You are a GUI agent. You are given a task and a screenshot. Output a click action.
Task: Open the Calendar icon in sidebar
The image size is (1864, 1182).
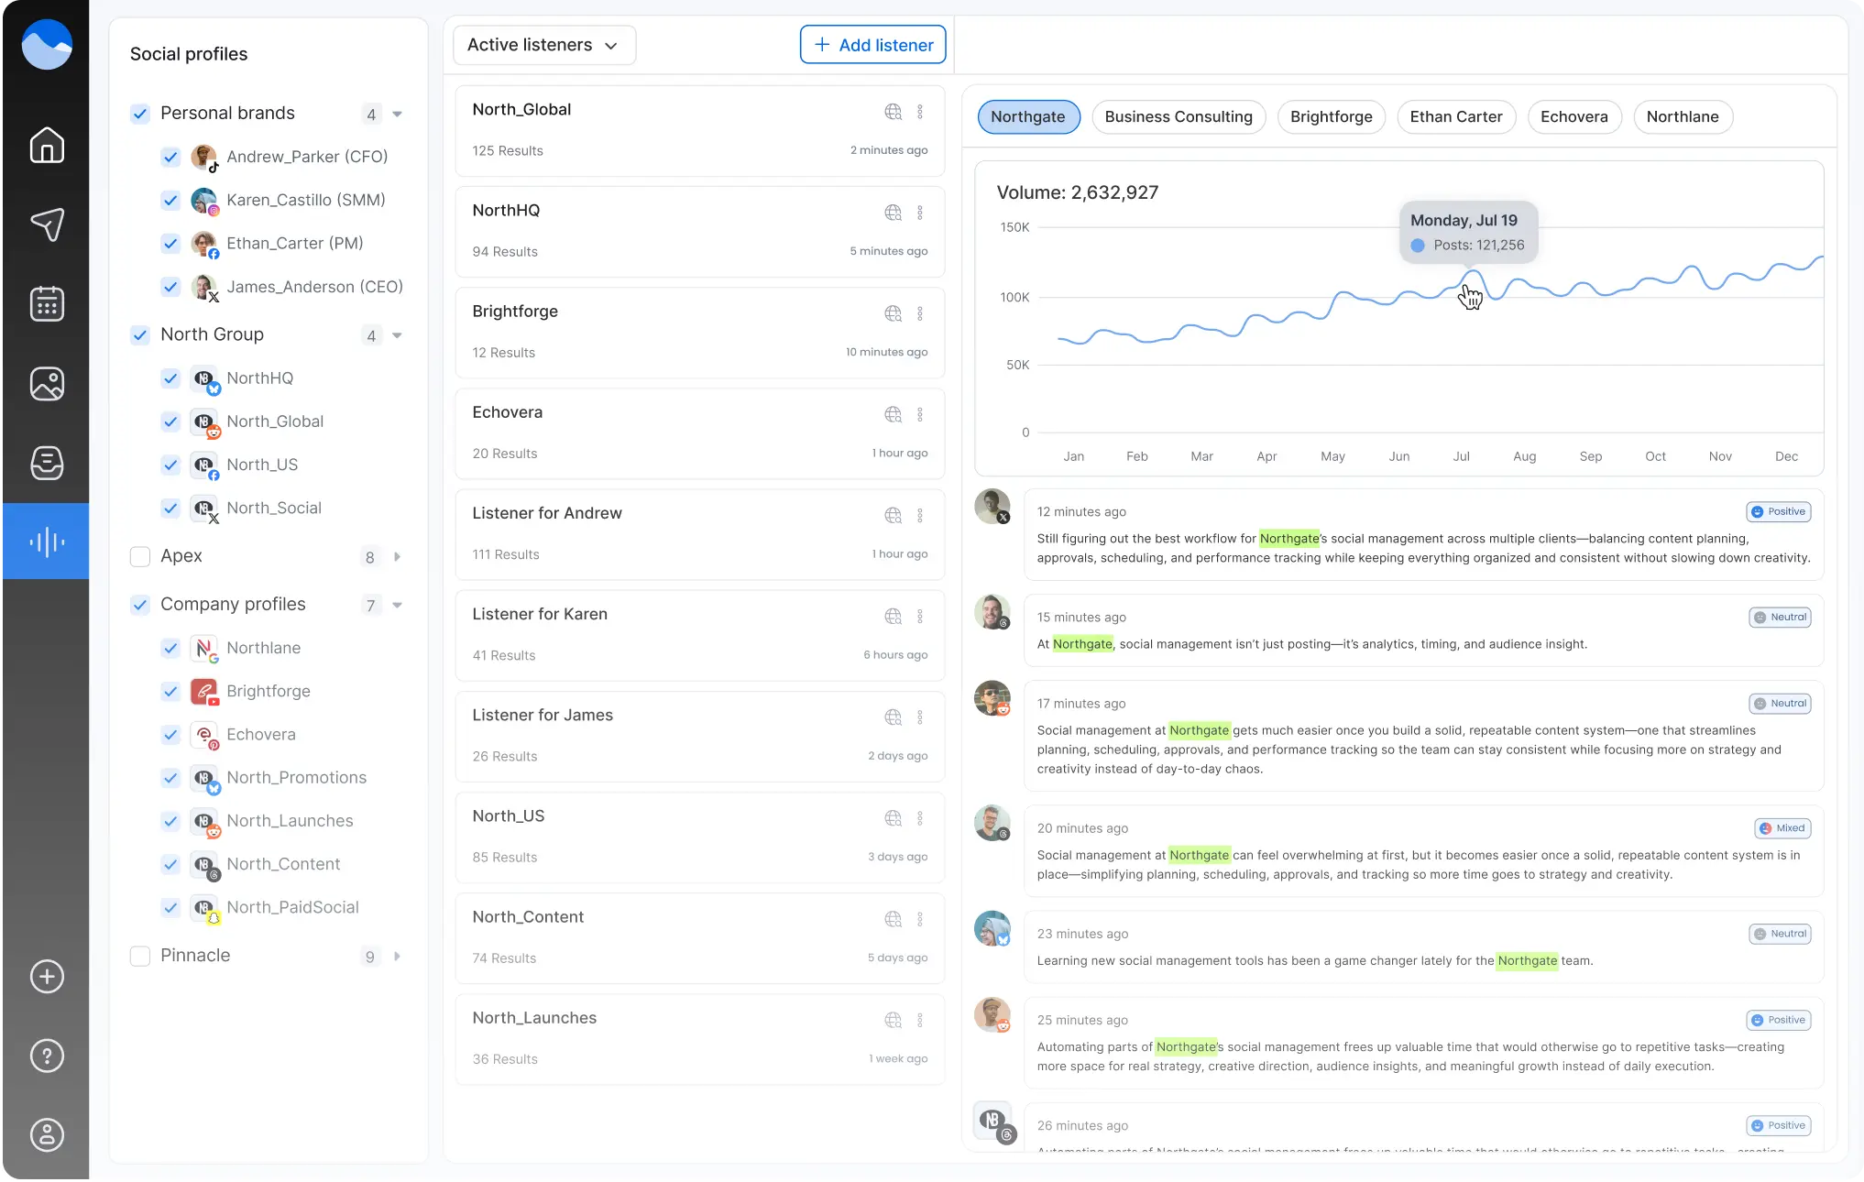46,303
